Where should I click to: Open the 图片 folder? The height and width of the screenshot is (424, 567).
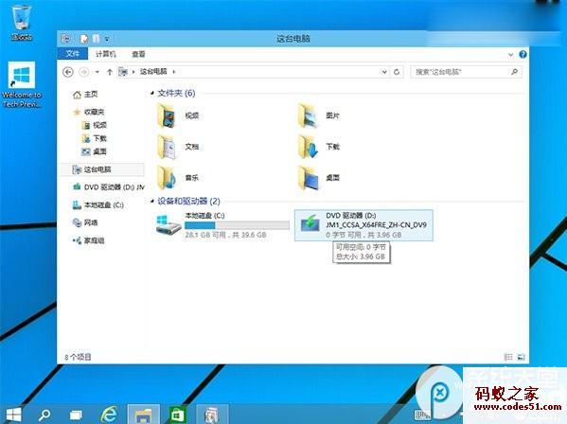pos(319,115)
